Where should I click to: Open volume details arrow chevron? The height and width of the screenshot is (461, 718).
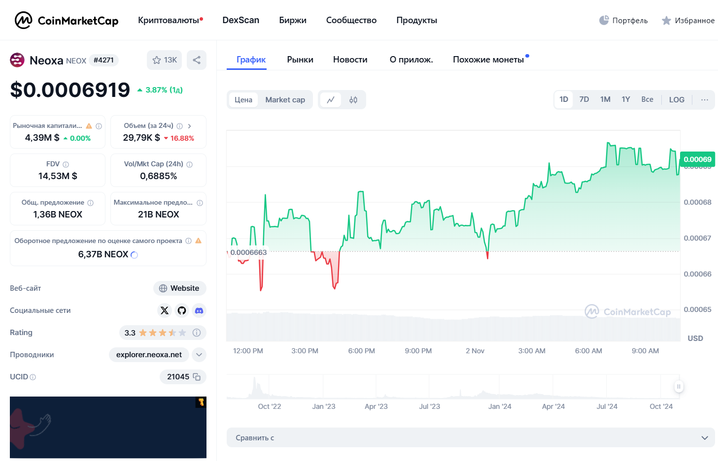(x=189, y=126)
